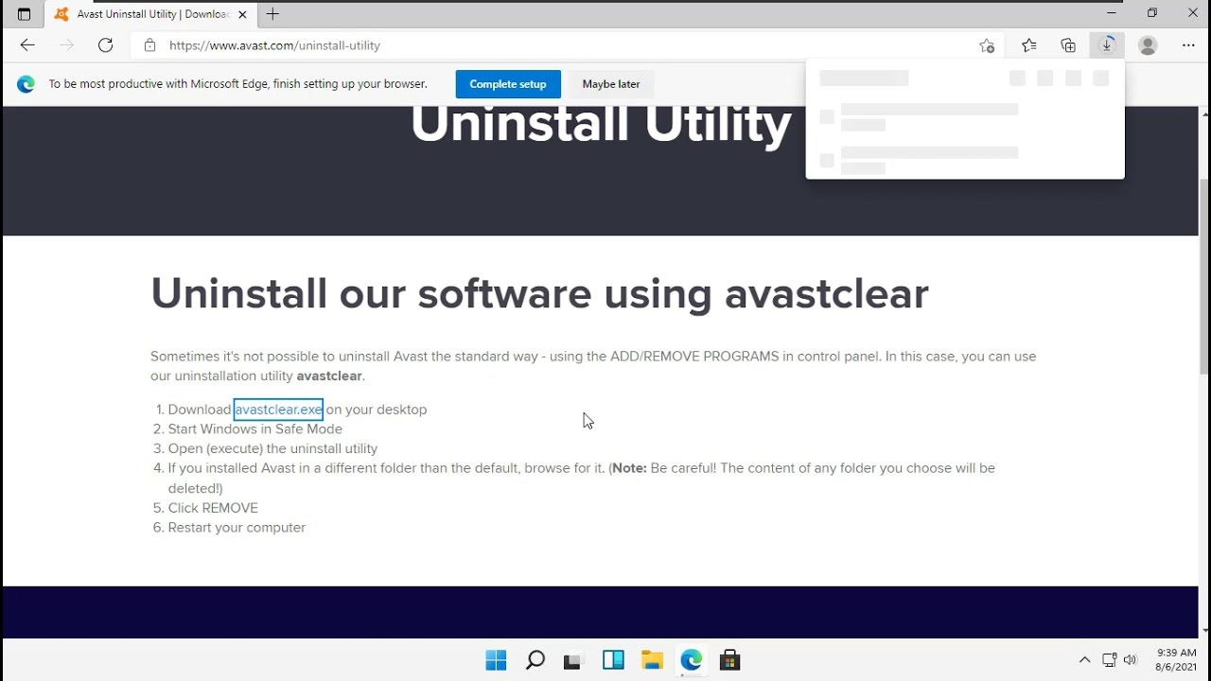Open the tab actions menu icon
The height and width of the screenshot is (681, 1211).
pos(24,14)
